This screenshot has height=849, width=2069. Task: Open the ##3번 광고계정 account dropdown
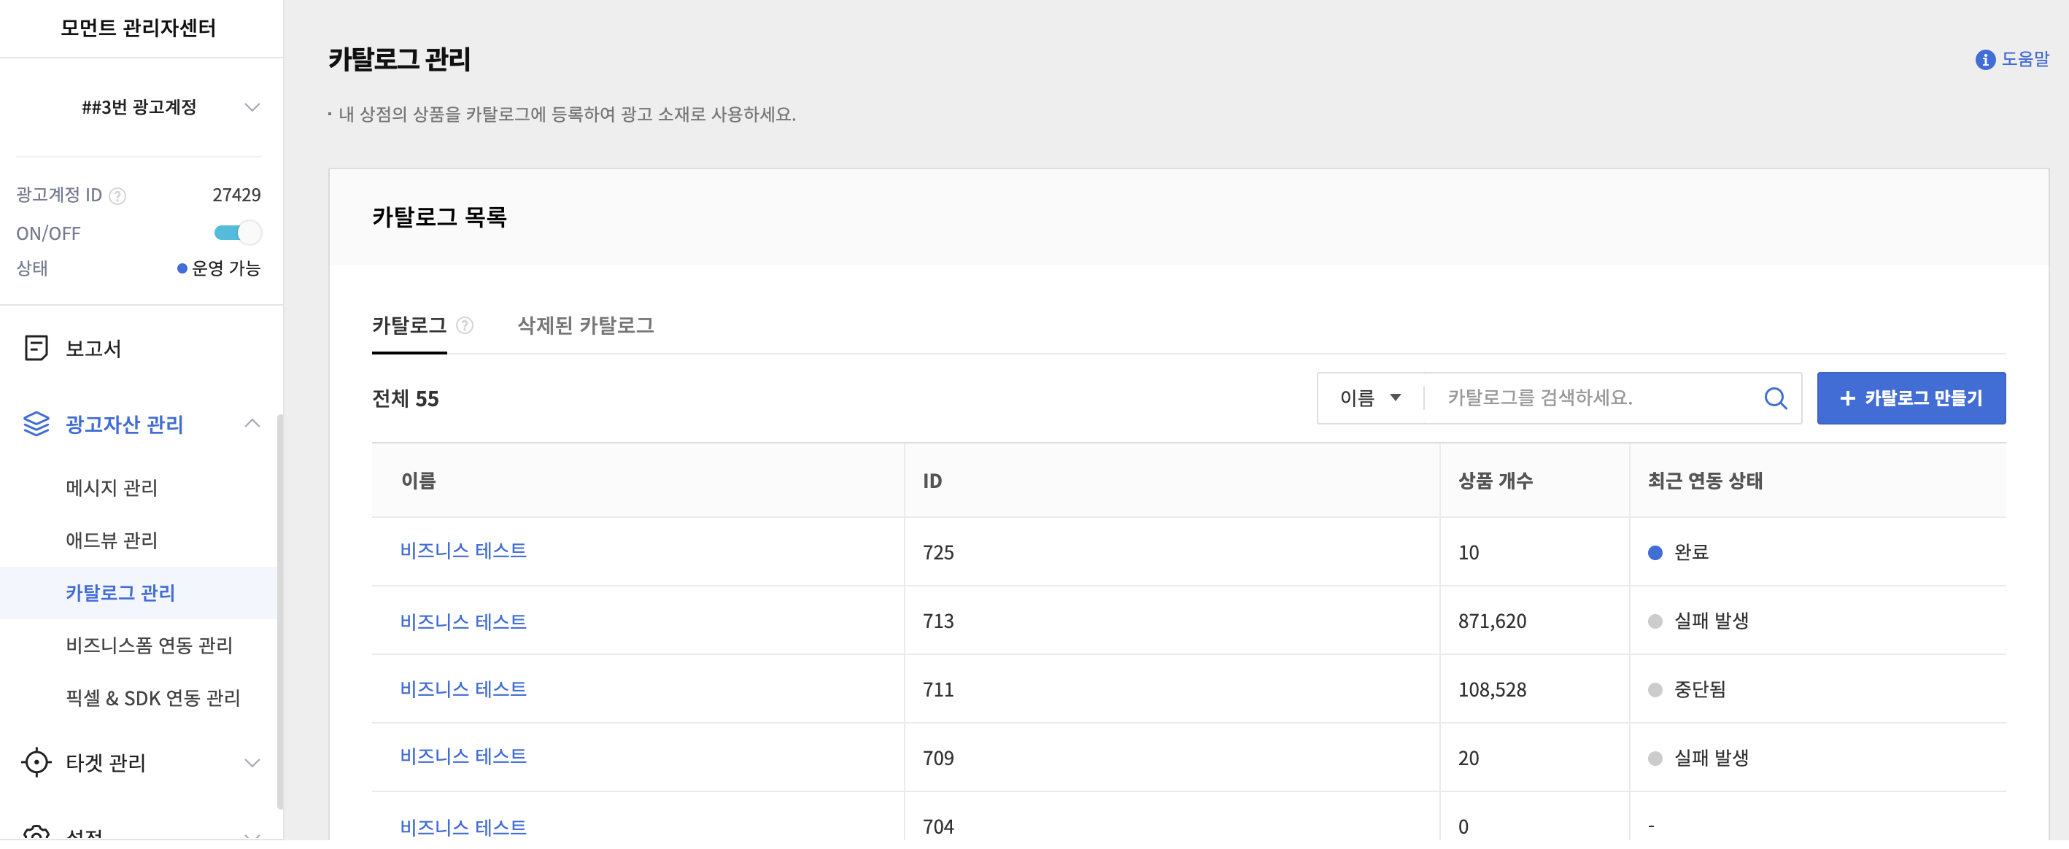[x=252, y=108]
